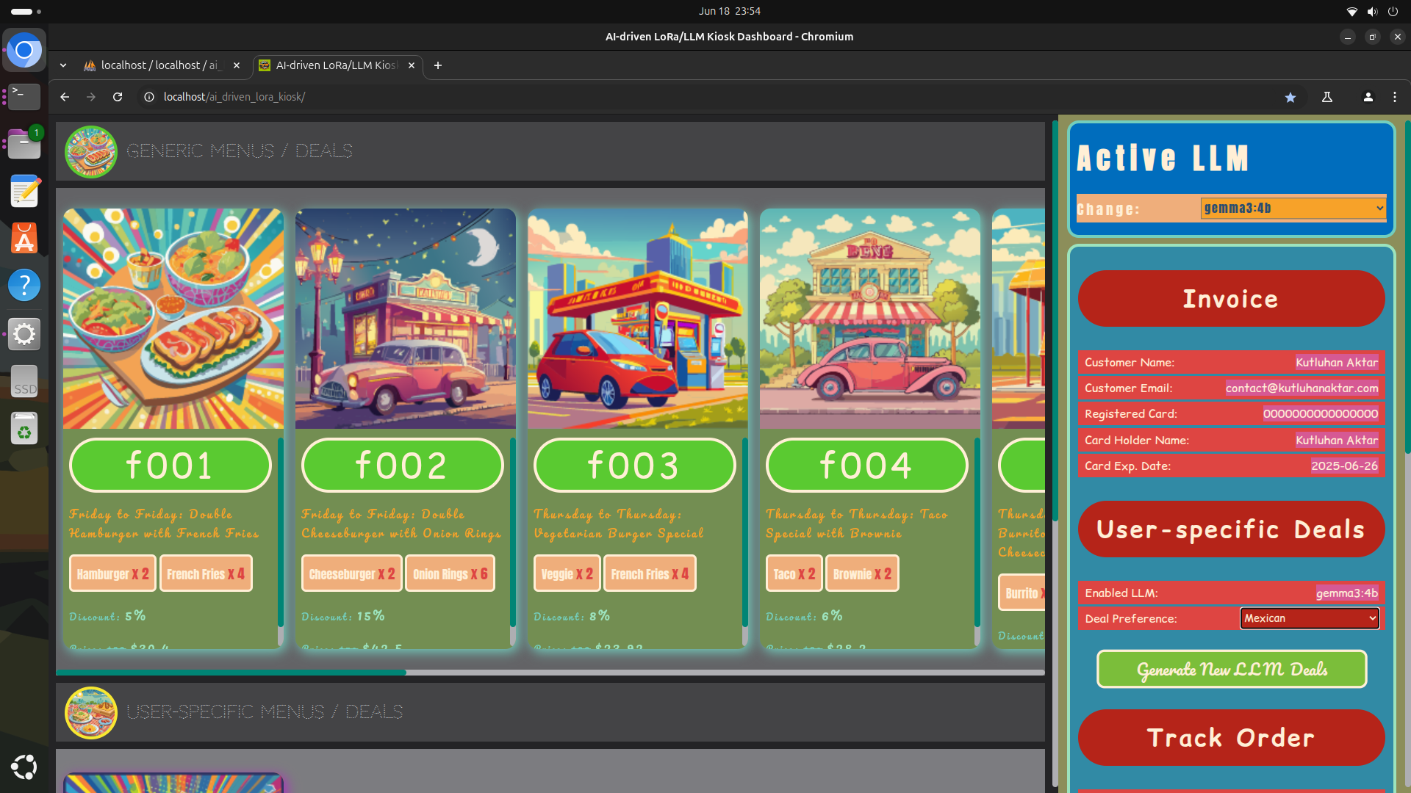Bookmark this page with star icon

point(1290,97)
